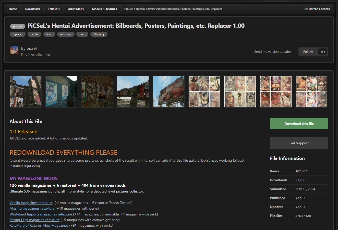Click the "porn" tag

click(x=82, y=34)
